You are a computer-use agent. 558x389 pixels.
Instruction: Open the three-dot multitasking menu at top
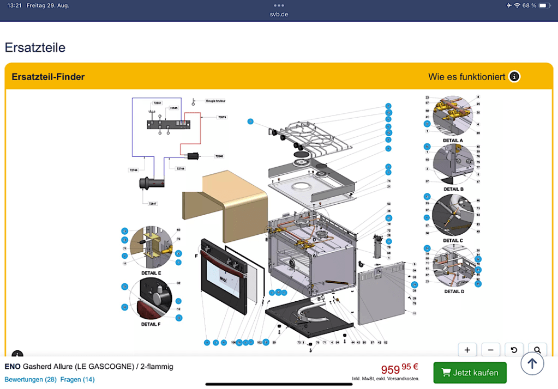point(279,5)
